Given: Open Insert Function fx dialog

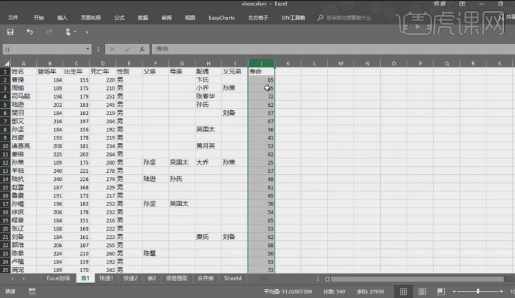Looking at the screenshot, I should click(142, 49).
